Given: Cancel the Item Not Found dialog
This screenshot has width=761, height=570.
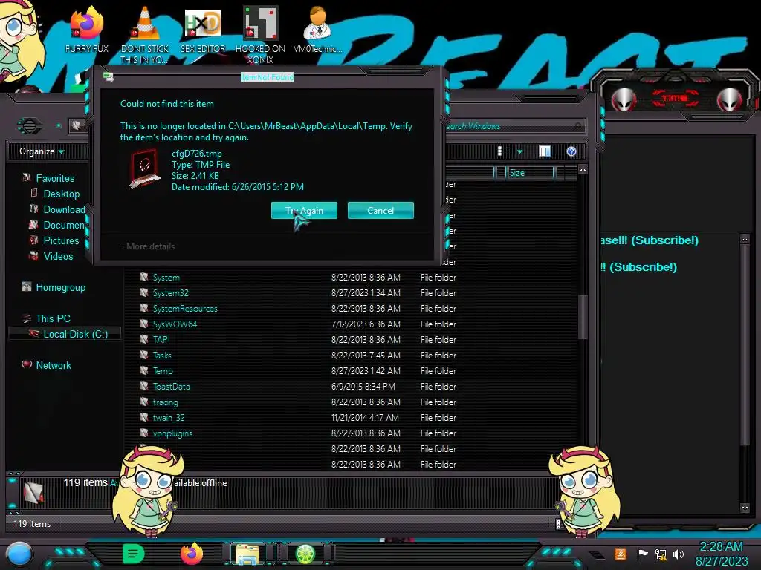Looking at the screenshot, I should (380, 210).
